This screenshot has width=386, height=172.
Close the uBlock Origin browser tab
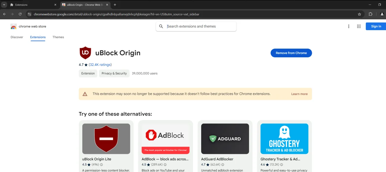(107, 5)
